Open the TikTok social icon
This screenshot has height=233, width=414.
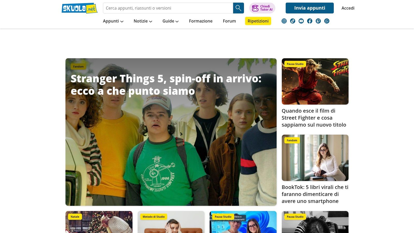coord(293,21)
